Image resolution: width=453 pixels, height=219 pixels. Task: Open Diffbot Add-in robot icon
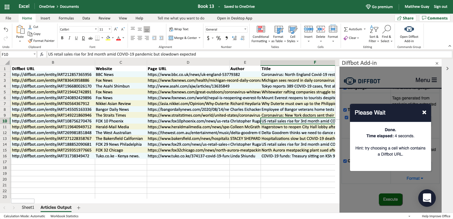(409, 30)
